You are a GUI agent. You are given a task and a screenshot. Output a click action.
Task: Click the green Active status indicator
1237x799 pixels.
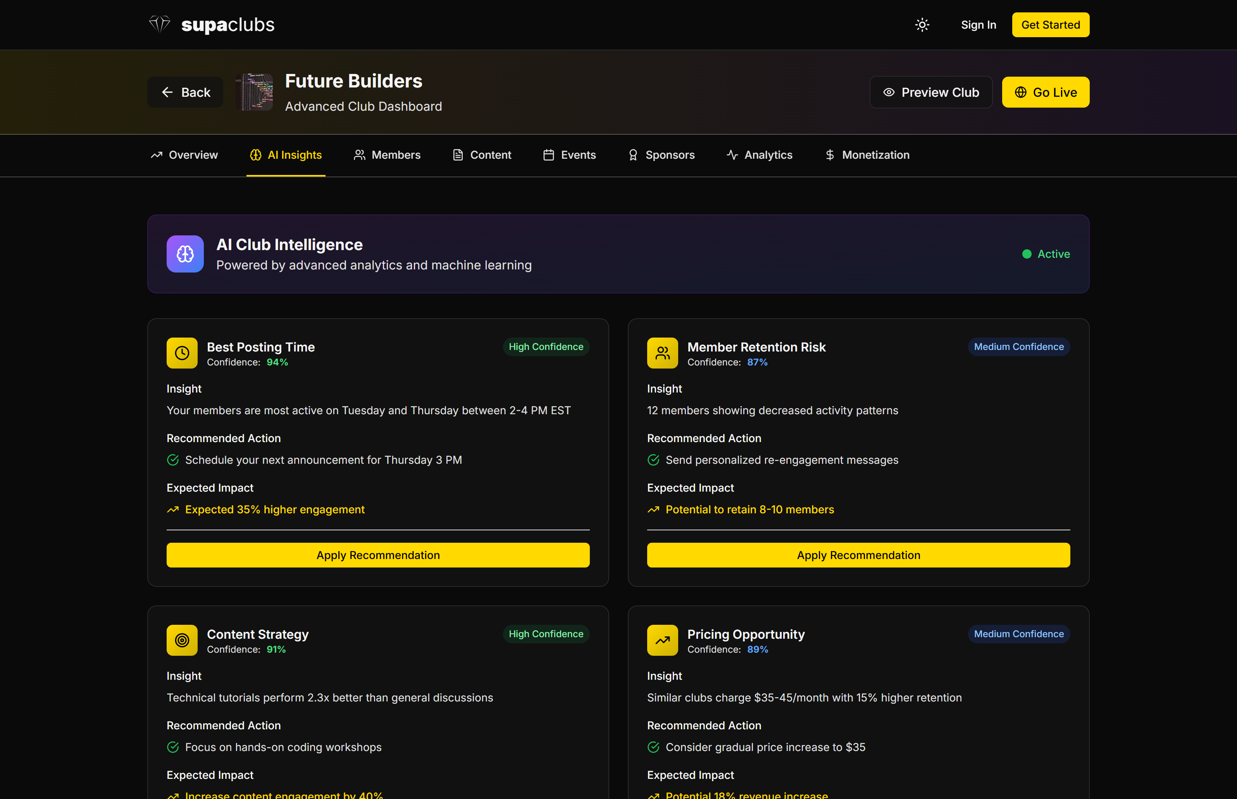1046,254
